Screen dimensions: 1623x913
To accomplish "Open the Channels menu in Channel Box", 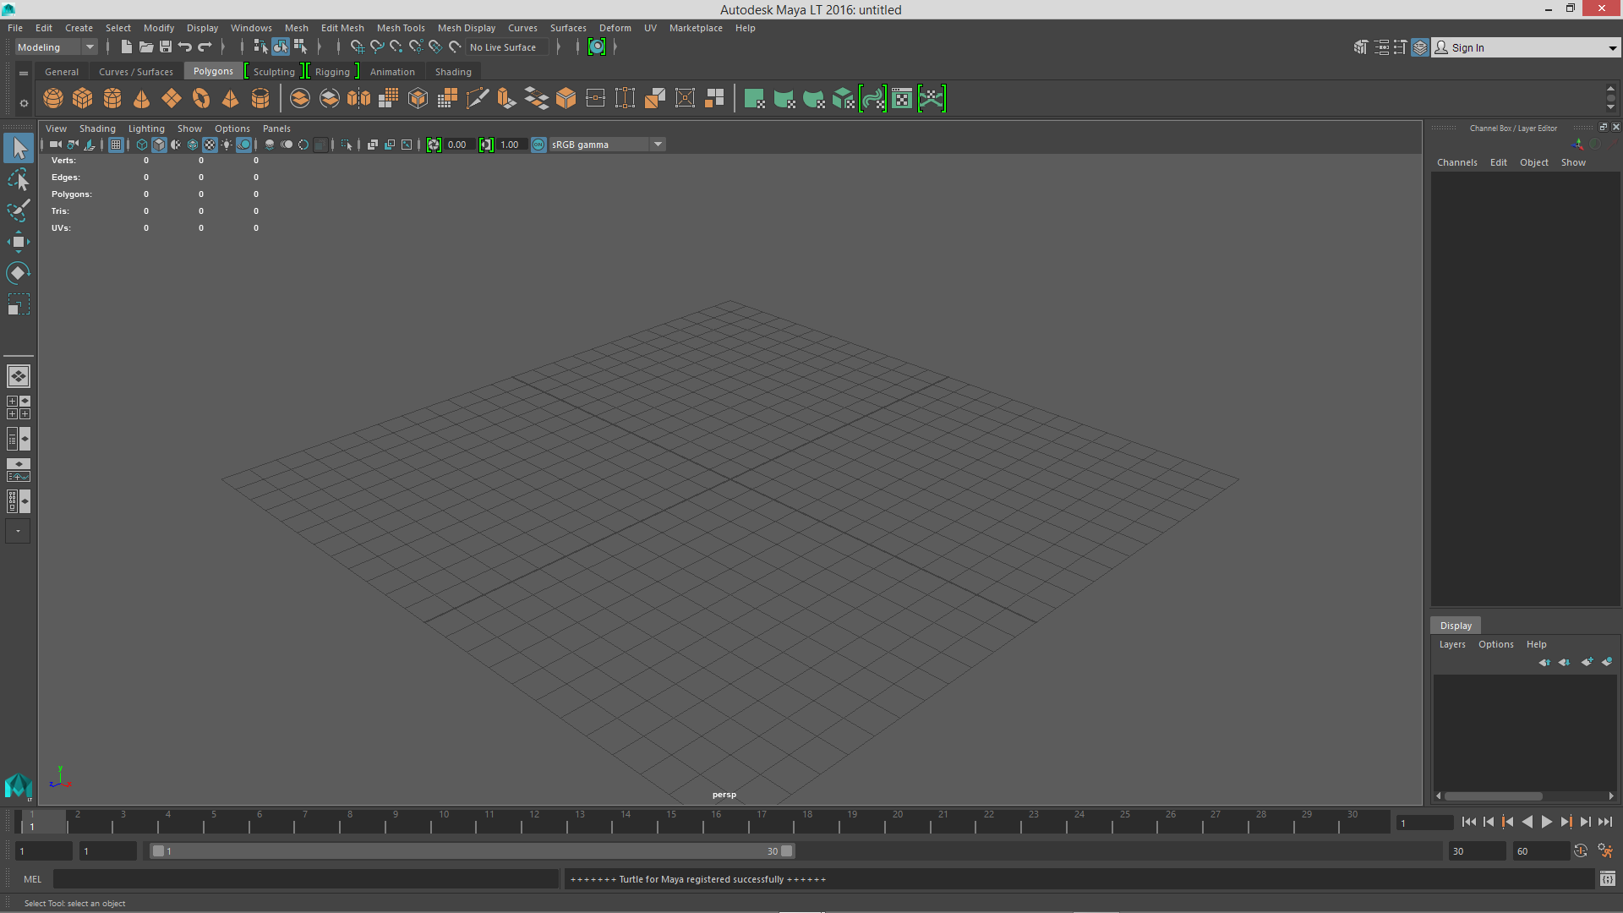I will (1456, 162).
